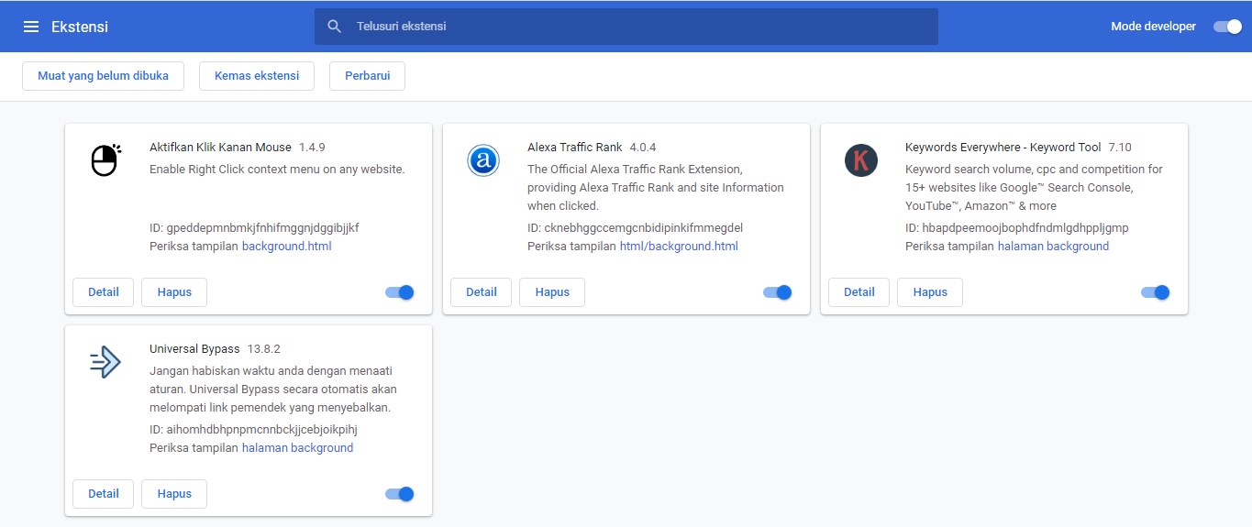Click the Universal Bypass name
This screenshot has width=1252, height=527.
[x=194, y=348]
